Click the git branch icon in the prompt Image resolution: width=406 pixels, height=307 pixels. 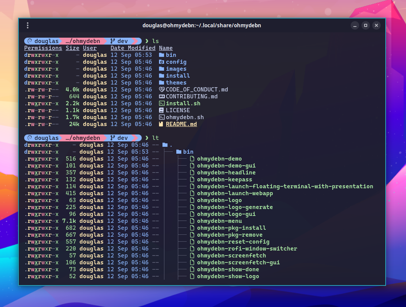point(112,41)
